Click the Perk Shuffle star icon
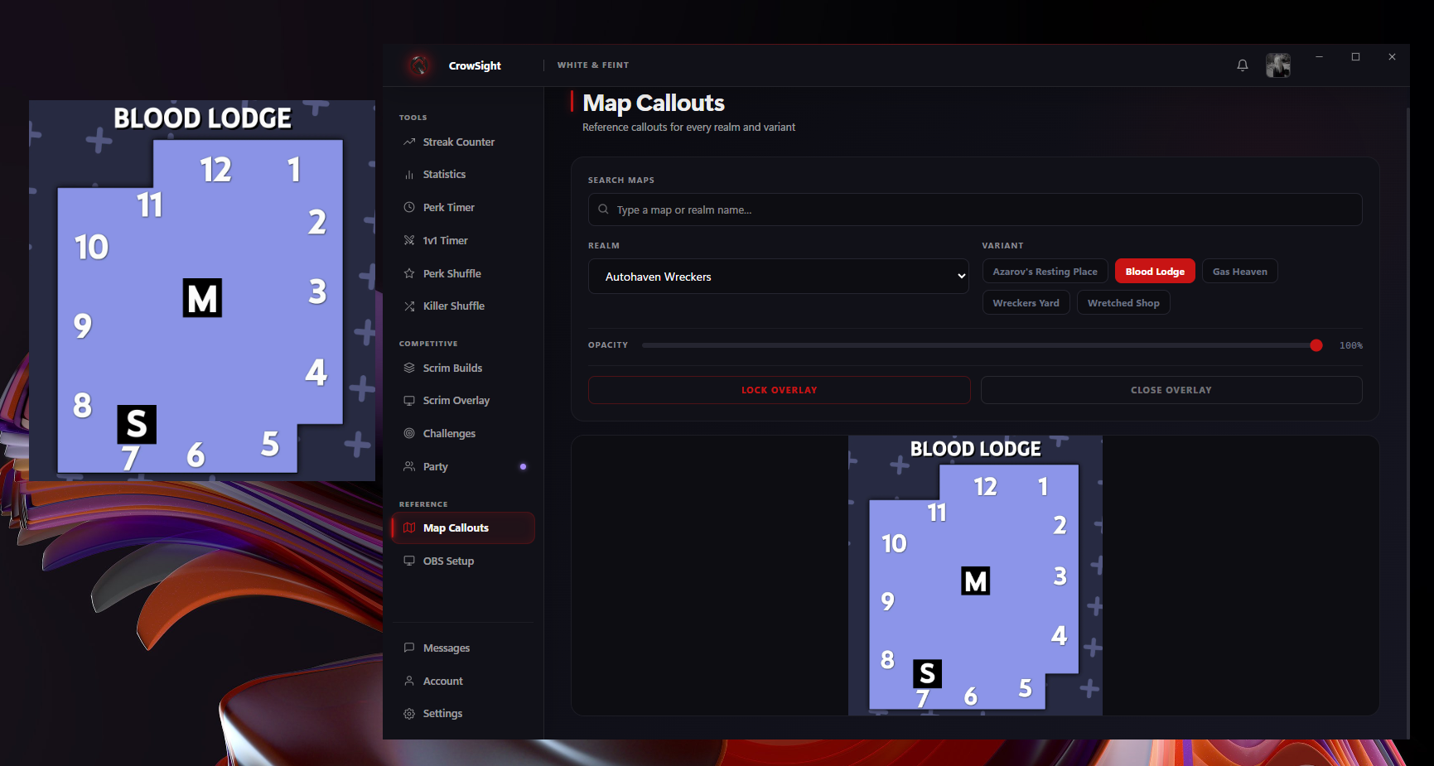Image resolution: width=1434 pixels, height=766 pixels. (409, 273)
